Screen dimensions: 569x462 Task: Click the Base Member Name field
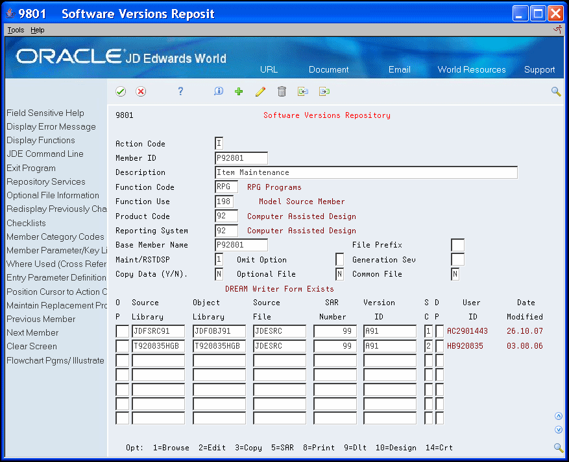241,245
